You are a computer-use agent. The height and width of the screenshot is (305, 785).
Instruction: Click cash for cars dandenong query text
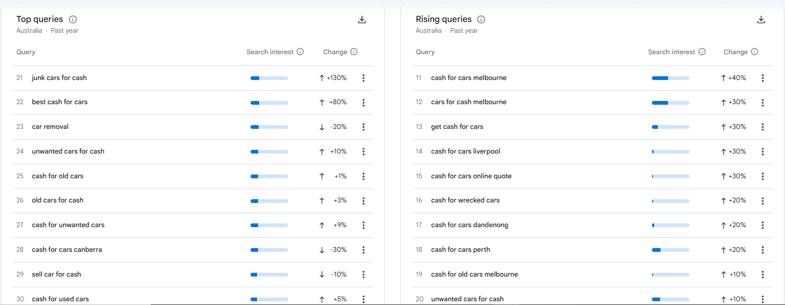(x=469, y=225)
